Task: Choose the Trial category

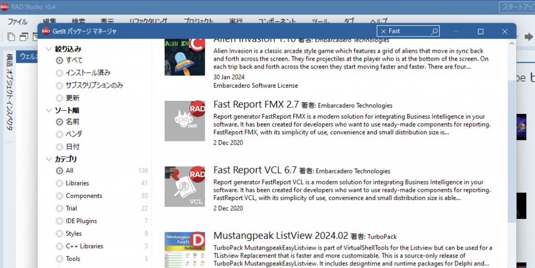Action: (60, 208)
